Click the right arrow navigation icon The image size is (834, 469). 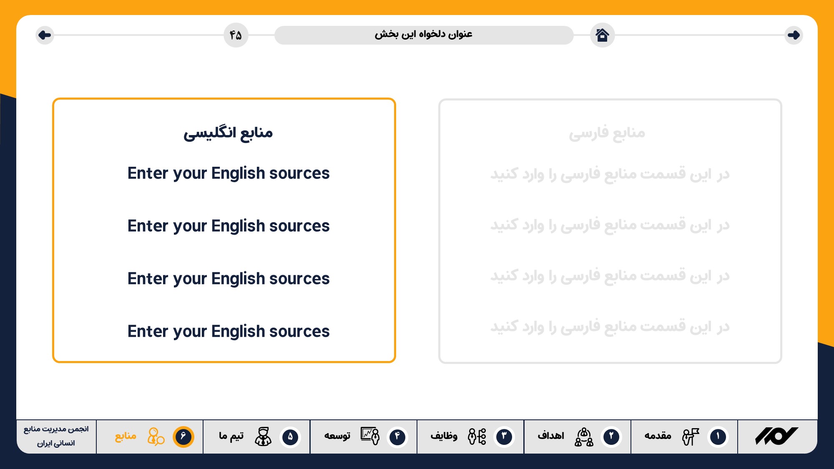point(793,35)
